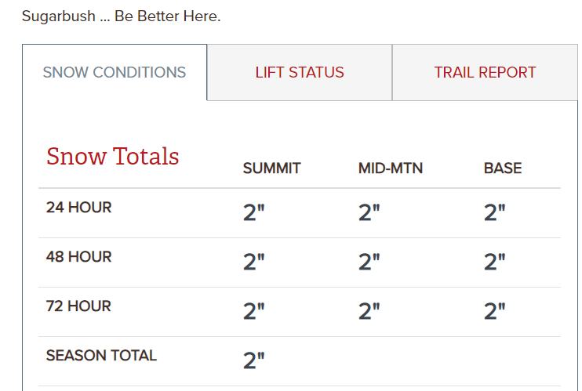The image size is (582, 391).
Task: Click the 48 hour summit snowfall value
Action: pyautogui.click(x=254, y=262)
